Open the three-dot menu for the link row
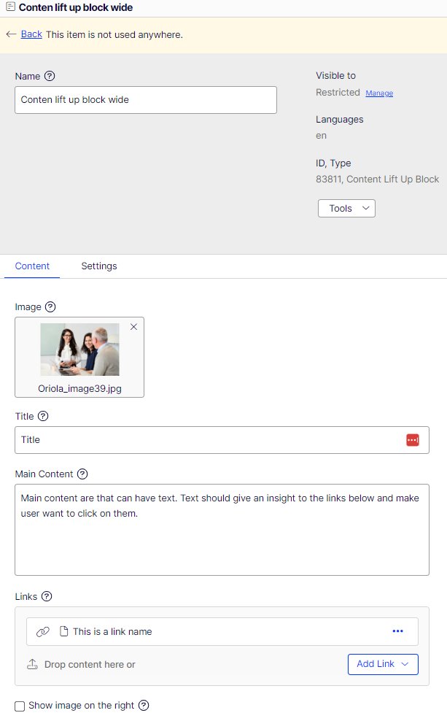447x721 pixels. [398, 631]
